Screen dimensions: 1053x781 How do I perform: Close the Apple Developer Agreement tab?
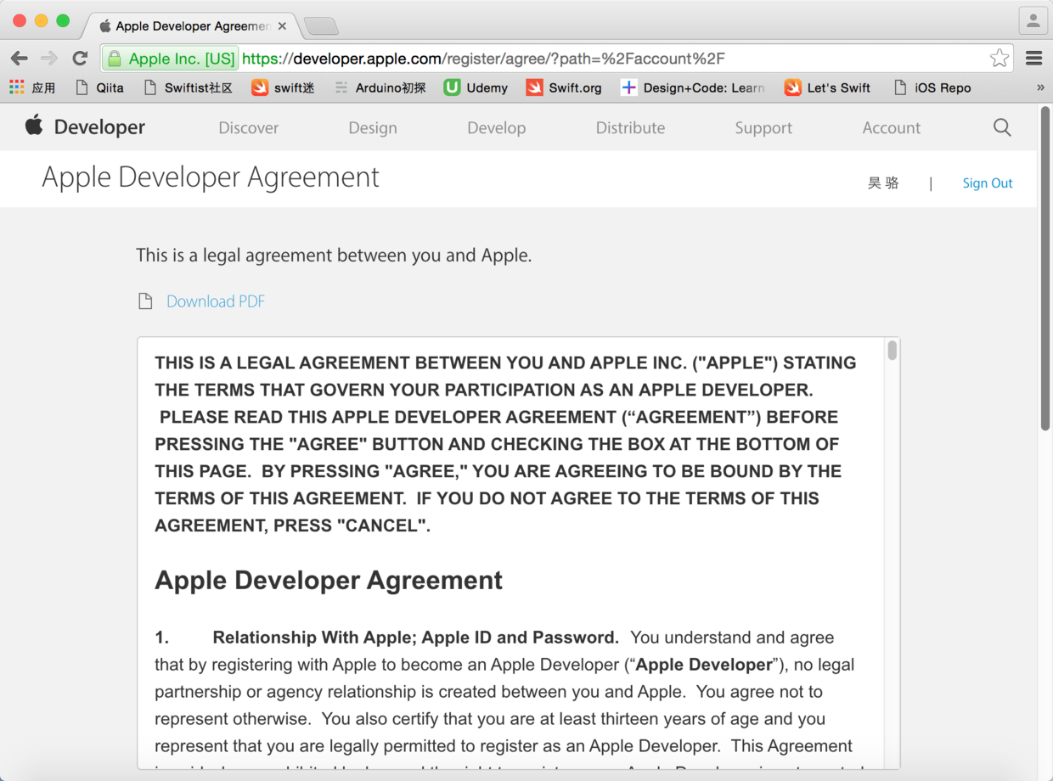pyautogui.click(x=282, y=26)
